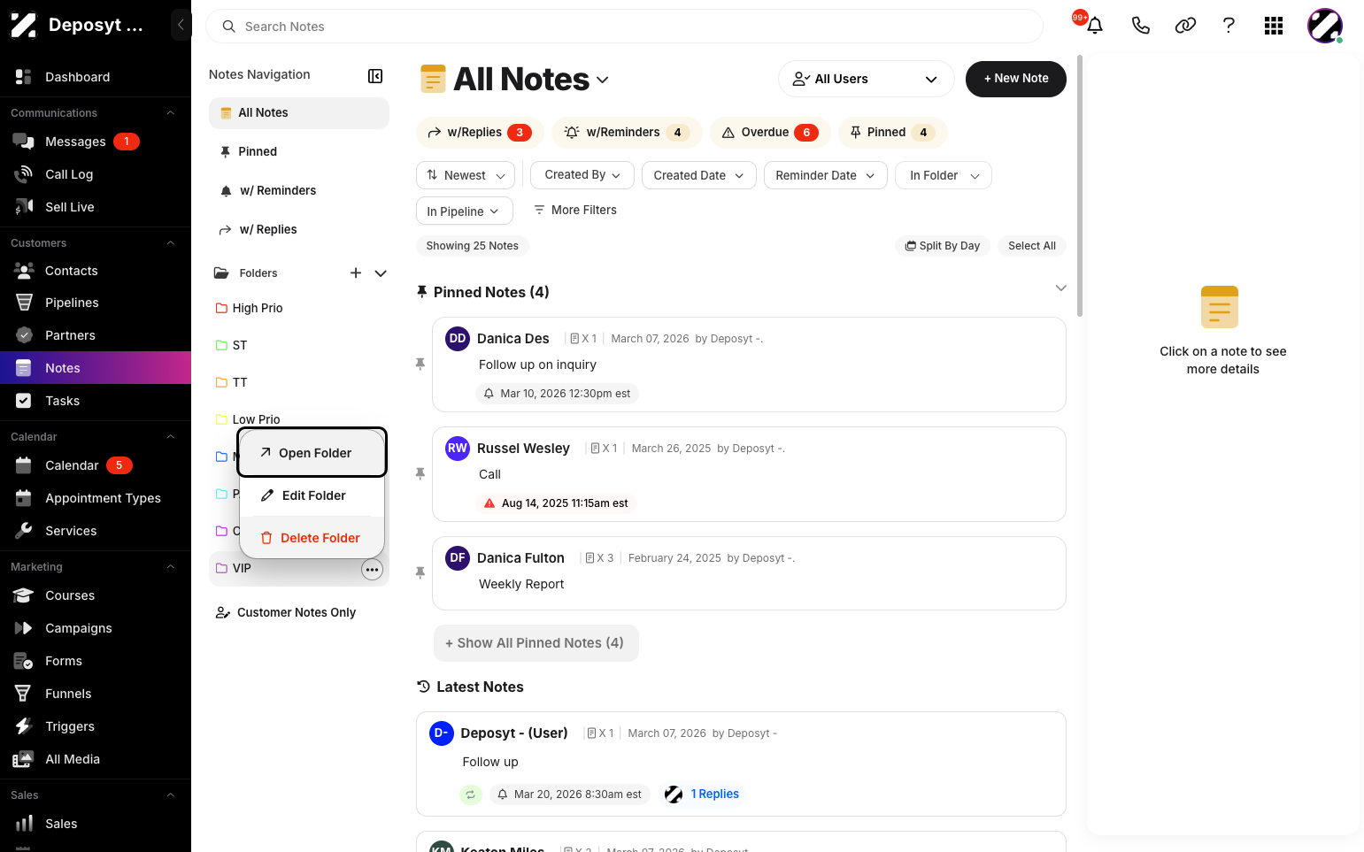The height and width of the screenshot is (852, 1364).
Task: Click the + New Note button
Action: [x=1016, y=79]
